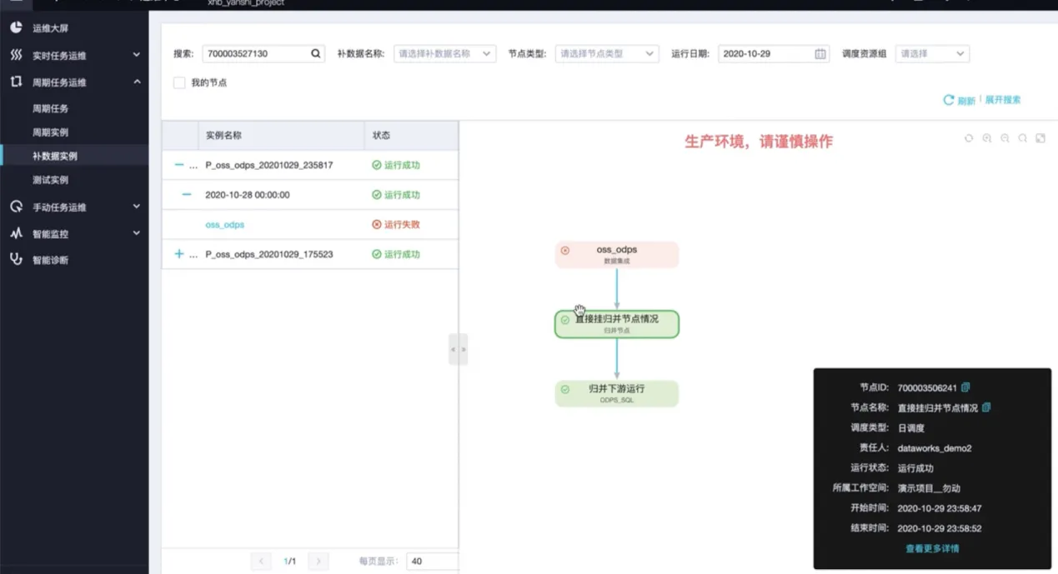Click dataworks_demo2 owner text

[x=935, y=448]
